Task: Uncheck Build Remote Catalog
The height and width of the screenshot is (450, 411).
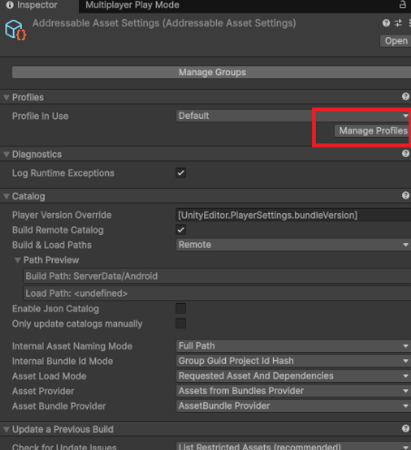Action: (x=181, y=230)
